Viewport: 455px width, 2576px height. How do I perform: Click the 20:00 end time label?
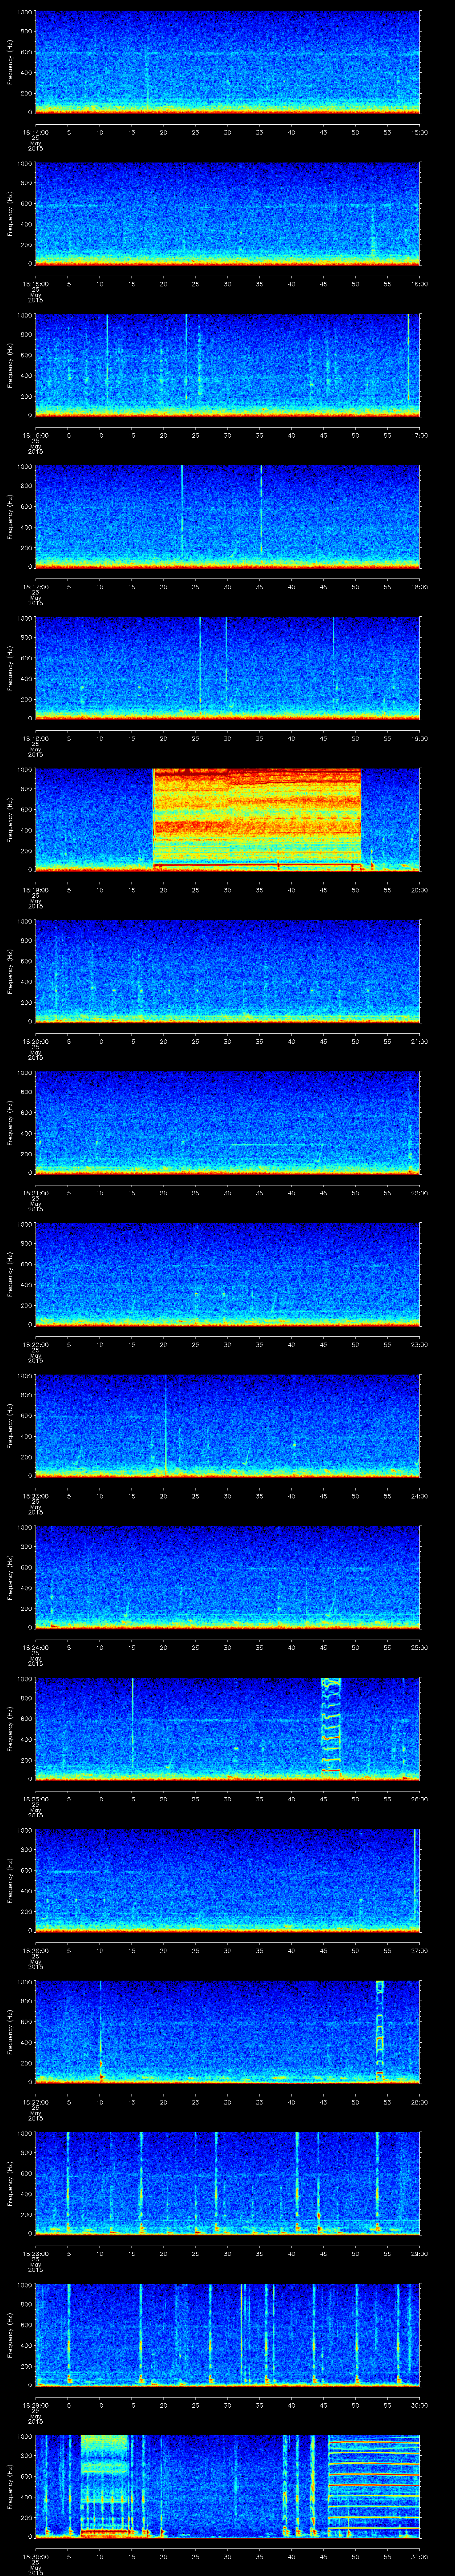click(420, 890)
